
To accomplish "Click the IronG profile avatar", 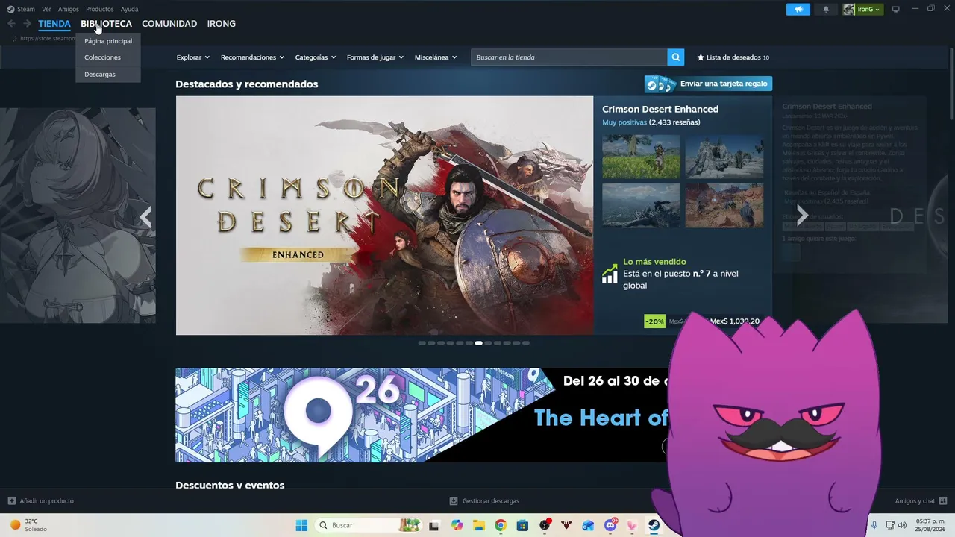I will 849,10.
